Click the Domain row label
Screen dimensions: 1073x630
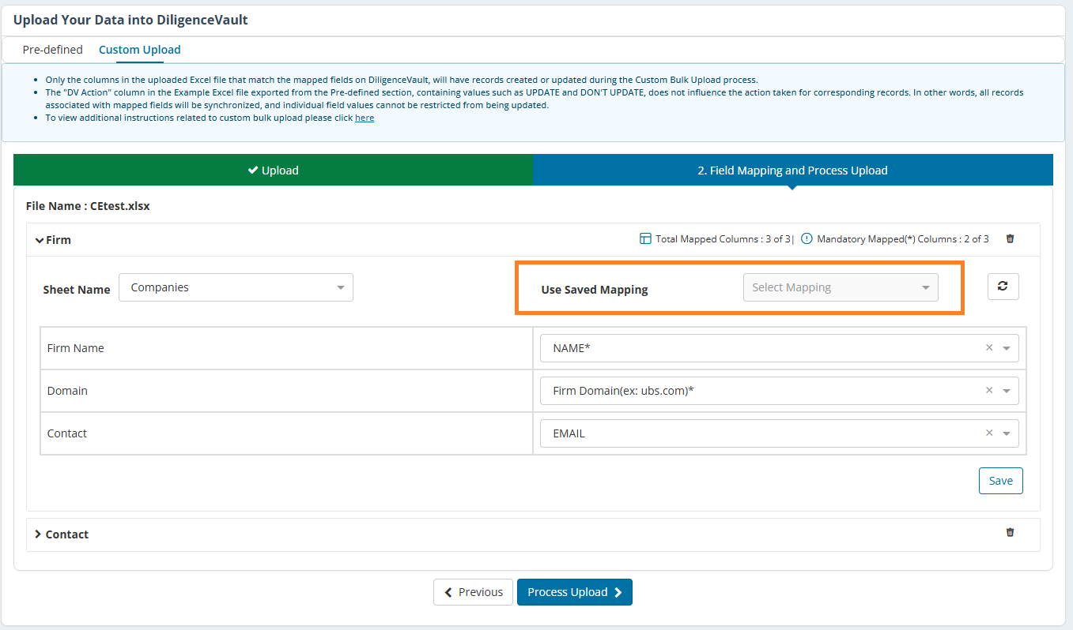tap(67, 391)
